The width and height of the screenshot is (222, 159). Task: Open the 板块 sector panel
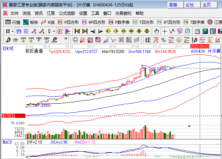[31, 22]
